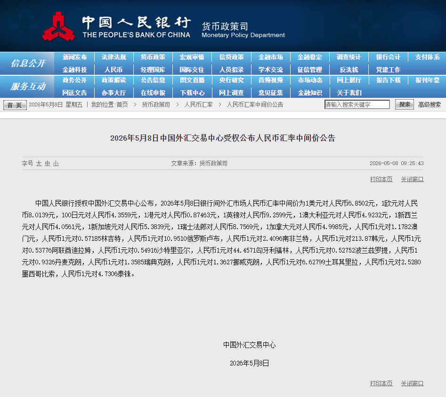This screenshot has width=446, height=397.
Task: Open 金融科技 section
Action: [74, 70]
